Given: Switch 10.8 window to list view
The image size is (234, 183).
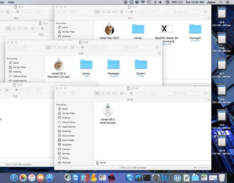Looking at the screenshot, I should coord(54,47).
